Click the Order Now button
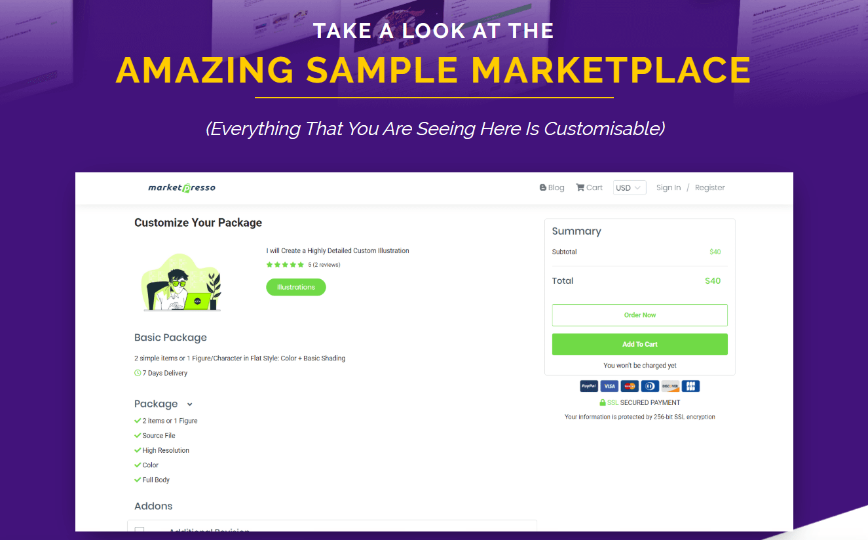 (639, 315)
